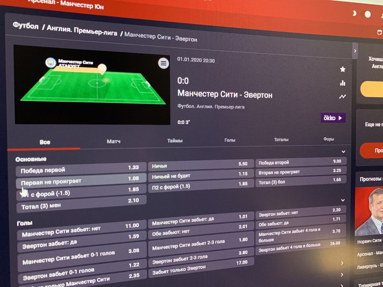383x287 pixels.
Task: Add match to favorites with star icon
Action: (343, 69)
